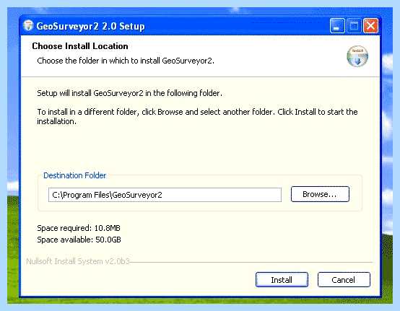The width and height of the screenshot is (400, 311).
Task: Click the Install button
Action: tap(282, 280)
